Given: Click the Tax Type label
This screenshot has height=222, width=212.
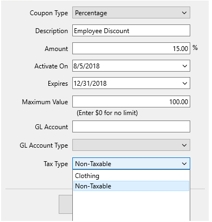Looking at the screenshot, I should tap(56, 164).
